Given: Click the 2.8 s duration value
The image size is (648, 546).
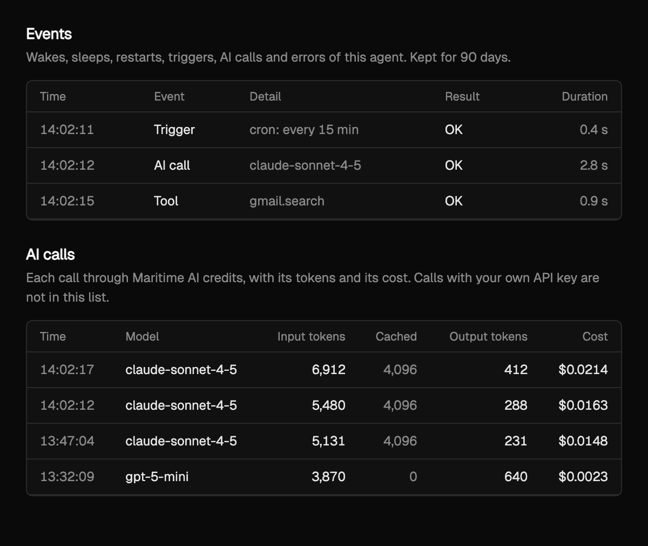Looking at the screenshot, I should pyautogui.click(x=593, y=165).
